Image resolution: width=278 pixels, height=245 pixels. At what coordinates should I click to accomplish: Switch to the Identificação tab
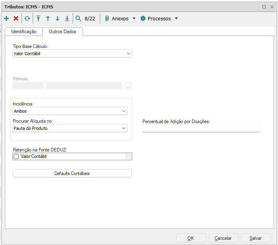click(x=24, y=32)
